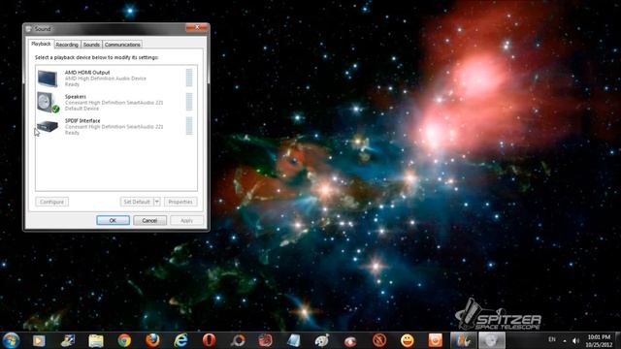This screenshot has height=349, width=621.
Task: Close the Sound dialog
Action: click(x=197, y=27)
